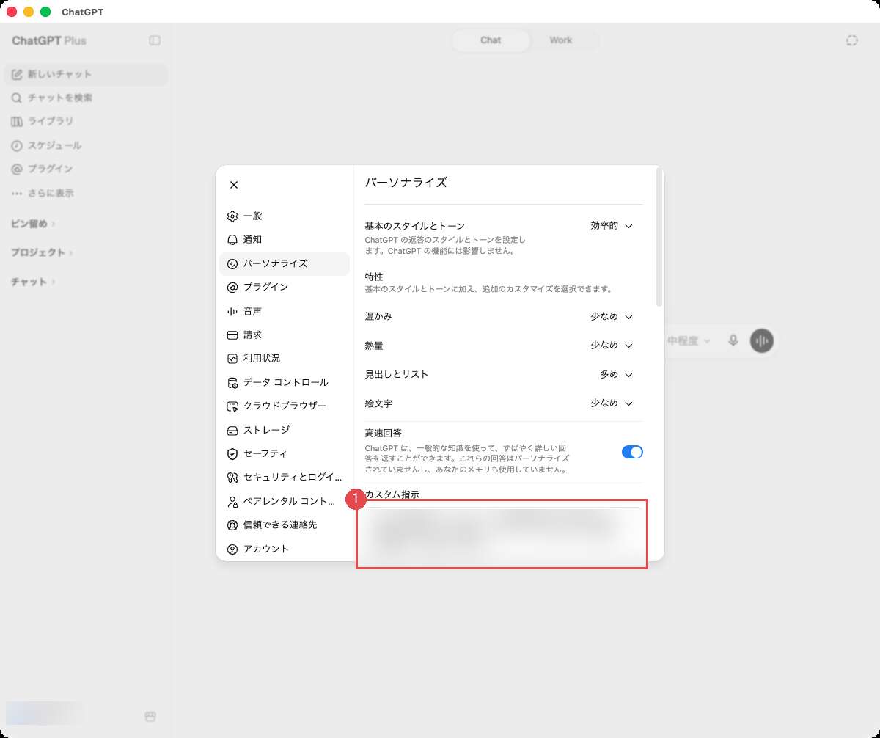The image size is (880, 738).
Task: Switch to the Work tab
Action: click(561, 40)
